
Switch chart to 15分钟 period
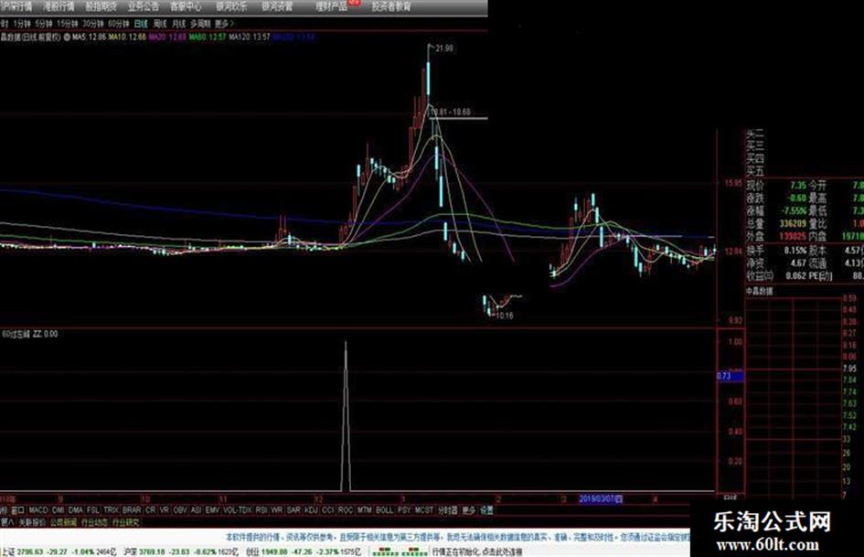[x=68, y=24]
